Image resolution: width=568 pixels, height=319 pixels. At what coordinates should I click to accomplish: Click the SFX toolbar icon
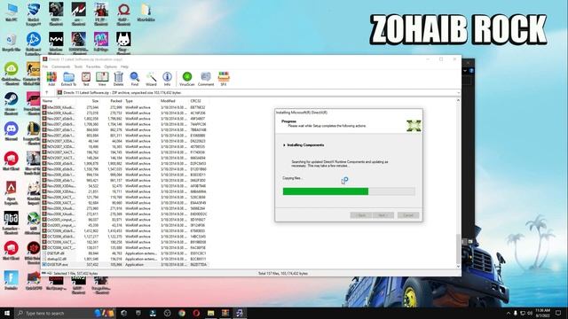(224, 79)
